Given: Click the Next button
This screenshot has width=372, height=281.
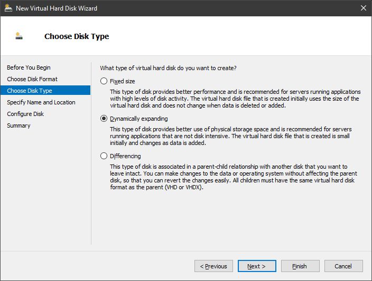Looking at the screenshot, I should point(257,266).
